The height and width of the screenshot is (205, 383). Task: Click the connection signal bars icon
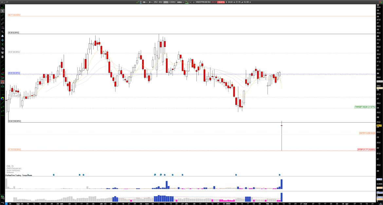[x=137, y=2]
